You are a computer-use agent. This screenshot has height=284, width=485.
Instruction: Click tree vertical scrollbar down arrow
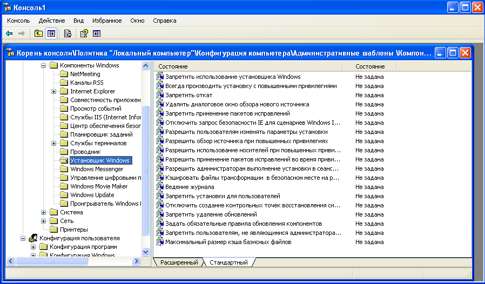click(x=145, y=252)
